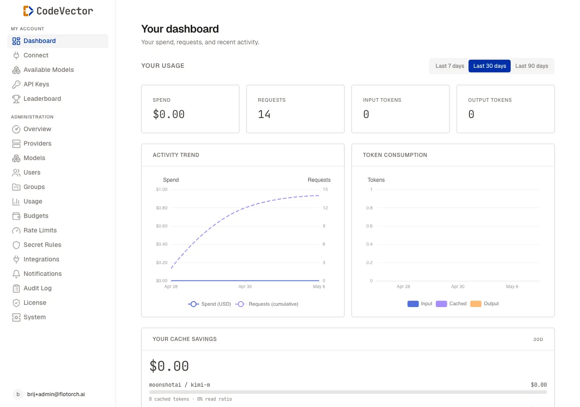580x407 pixels.
Task: Click the License shield-check icon
Action: pos(16,303)
